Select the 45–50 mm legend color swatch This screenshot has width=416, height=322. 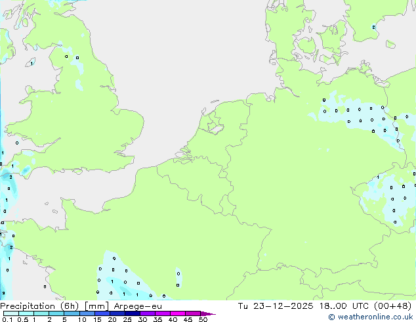click(x=193, y=313)
